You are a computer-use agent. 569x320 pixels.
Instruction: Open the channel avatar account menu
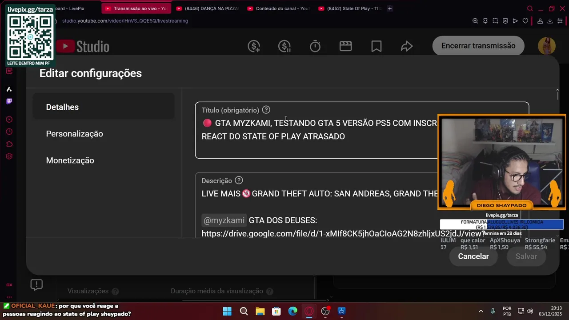(546, 46)
